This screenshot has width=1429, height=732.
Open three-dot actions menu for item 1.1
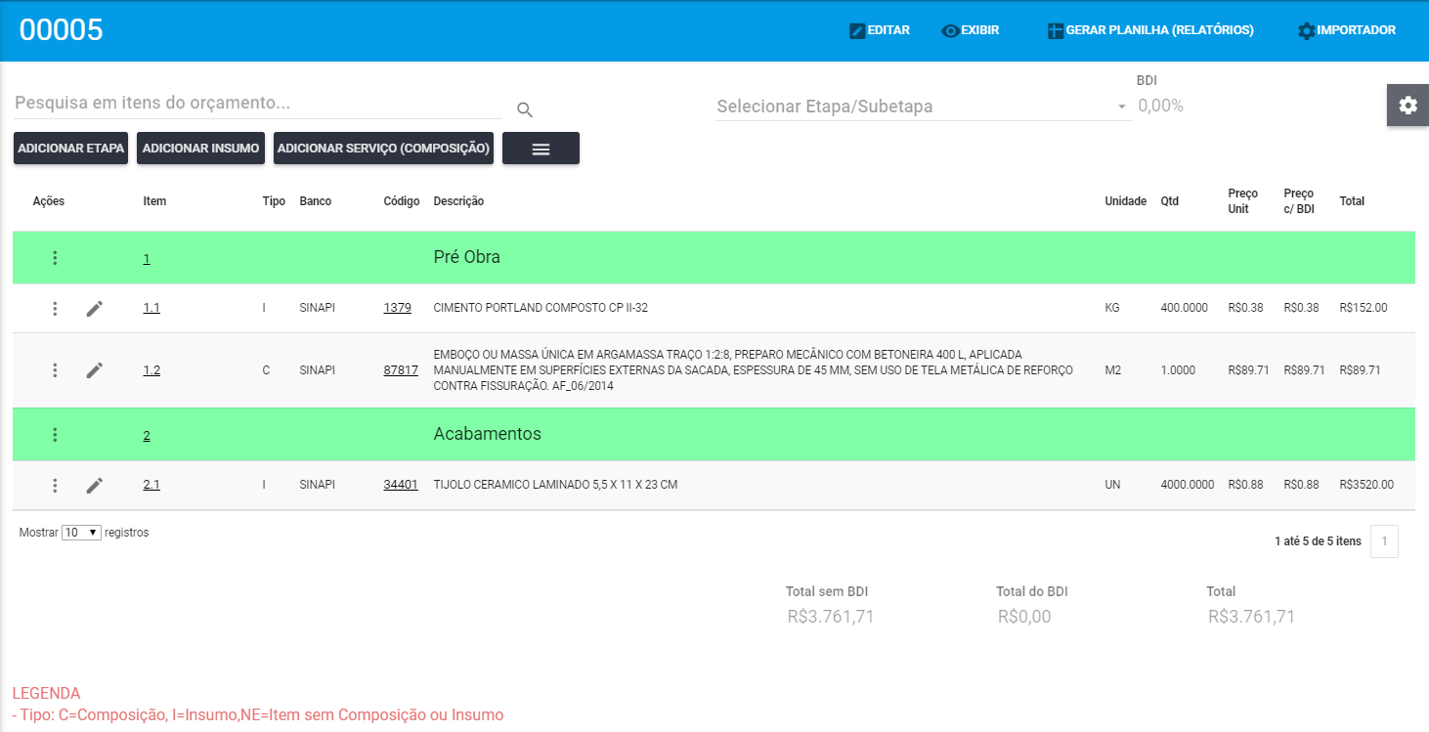coord(55,309)
